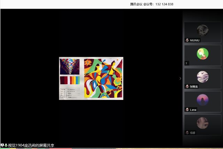Click the "Lana" name label
Screen dimensions: 223x149
coord(193,110)
